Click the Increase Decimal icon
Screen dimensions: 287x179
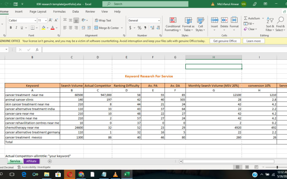pyautogui.click(x=152, y=28)
